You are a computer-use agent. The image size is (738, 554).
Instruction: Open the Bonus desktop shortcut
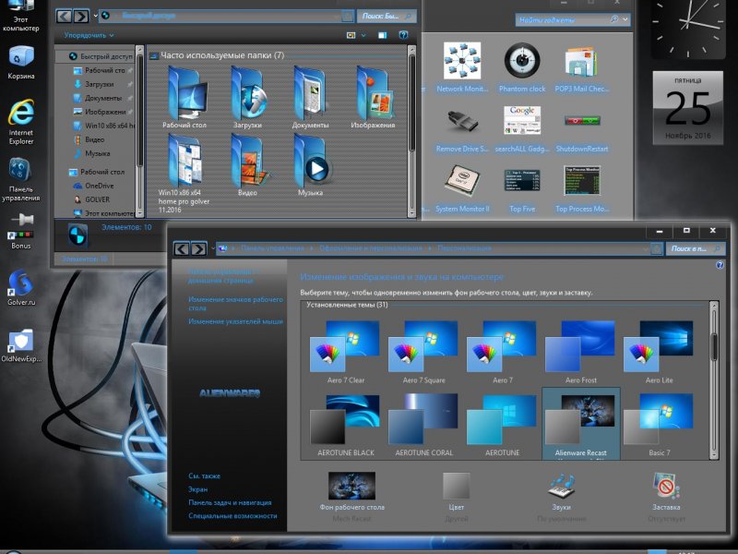[x=20, y=232]
